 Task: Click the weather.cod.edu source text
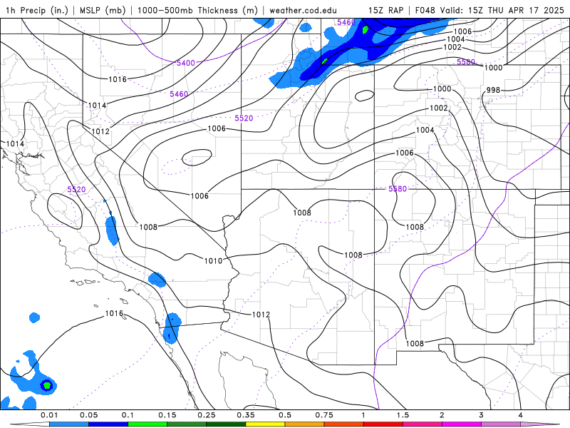(303, 10)
